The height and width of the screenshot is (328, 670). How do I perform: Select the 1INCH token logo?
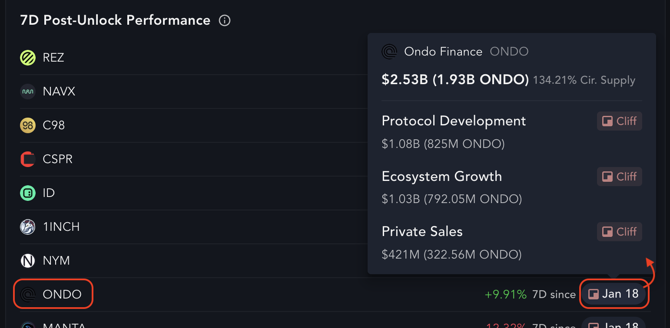click(28, 227)
